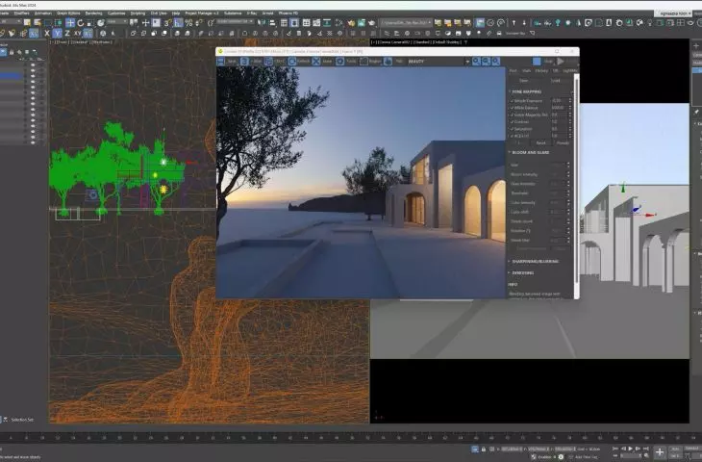Viewport: 702px width, 462px height.
Task: Zoom out on the rendered image
Action: 486,61
